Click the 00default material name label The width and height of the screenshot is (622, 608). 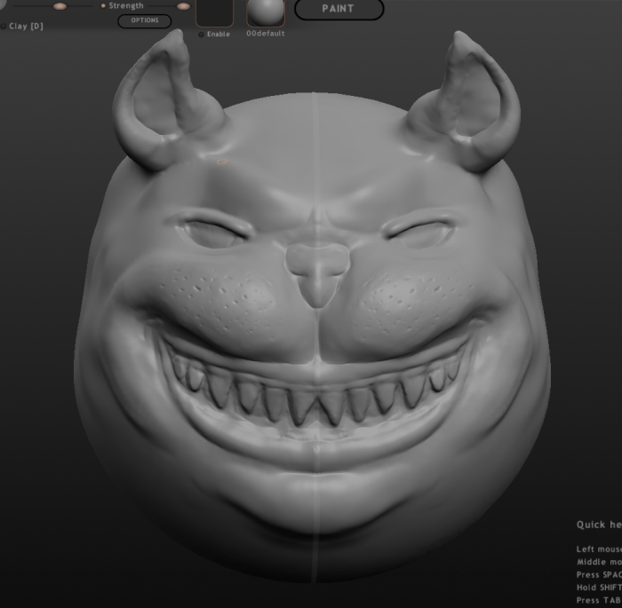pyautogui.click(x=266, y=35)
